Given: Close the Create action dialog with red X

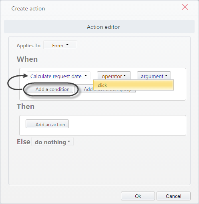Looking at the screenshot, I should (x=185, y=7).
